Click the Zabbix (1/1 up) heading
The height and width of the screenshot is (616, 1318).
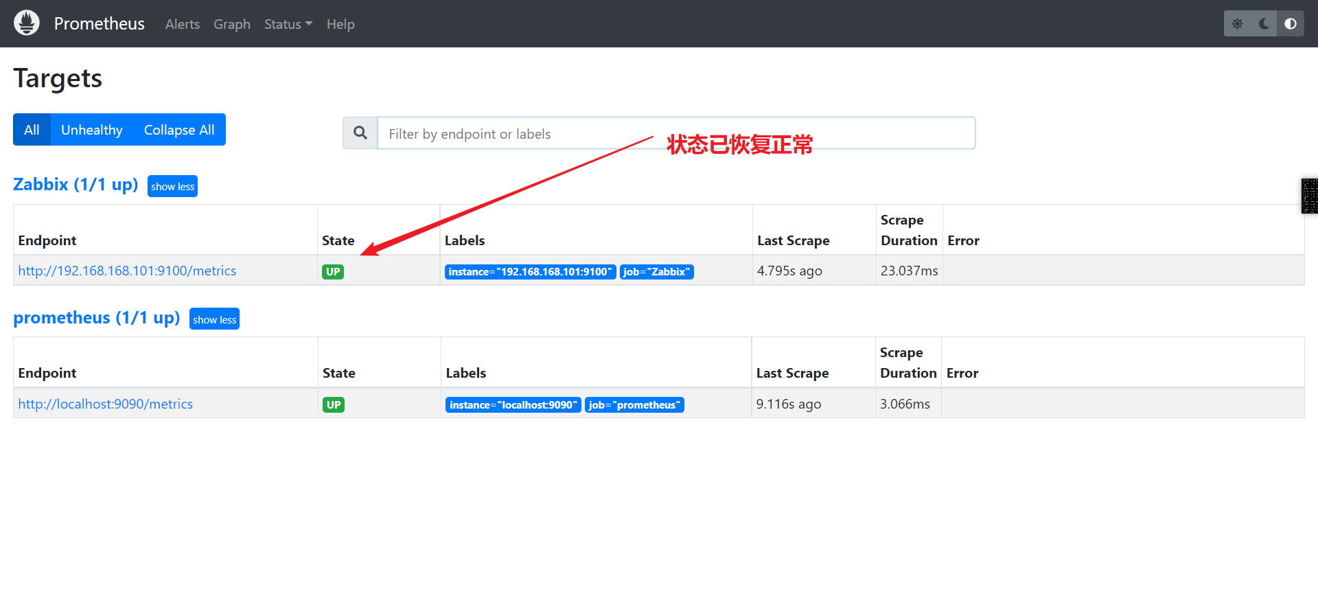[76, 185]
